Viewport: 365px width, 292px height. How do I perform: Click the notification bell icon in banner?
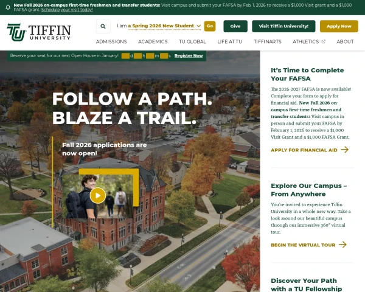tap(8, 7)
